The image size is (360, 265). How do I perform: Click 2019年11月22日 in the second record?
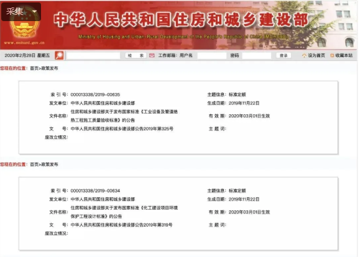point(244,199)
